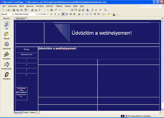This screenshot has width=164, height=118.
Task: Toggle italic formatting button
Action: pos(55,14)
